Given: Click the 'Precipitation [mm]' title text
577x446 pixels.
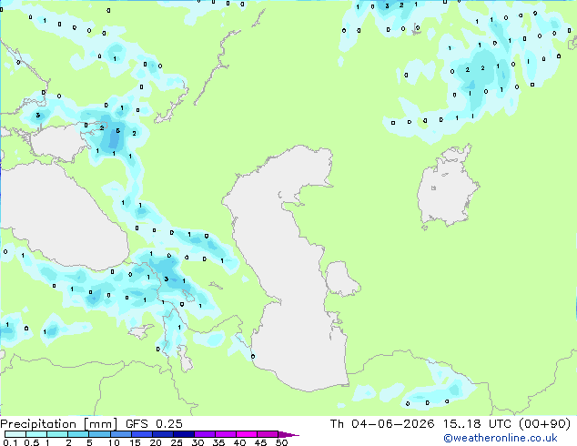Looking at the screenshot, I should pos(58,424).
